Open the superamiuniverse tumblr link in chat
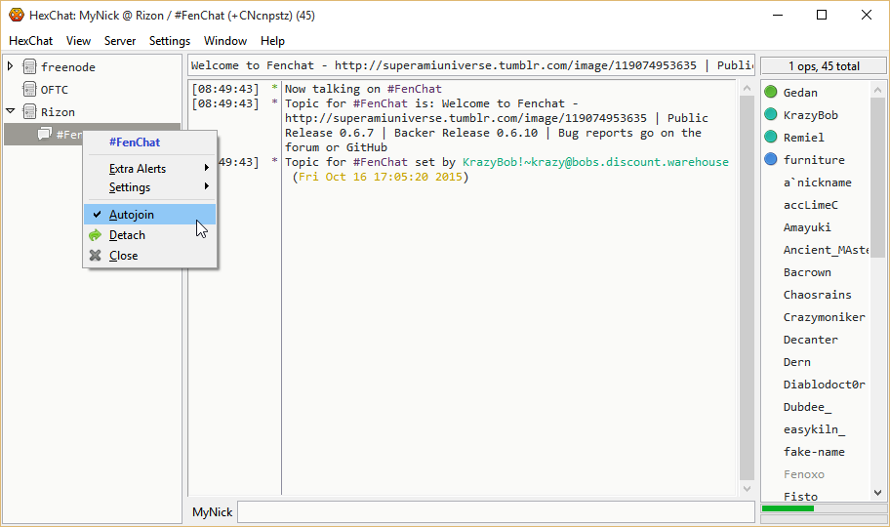Image resolution: width=890 pixels, height=527 pixels. point(465,118)
